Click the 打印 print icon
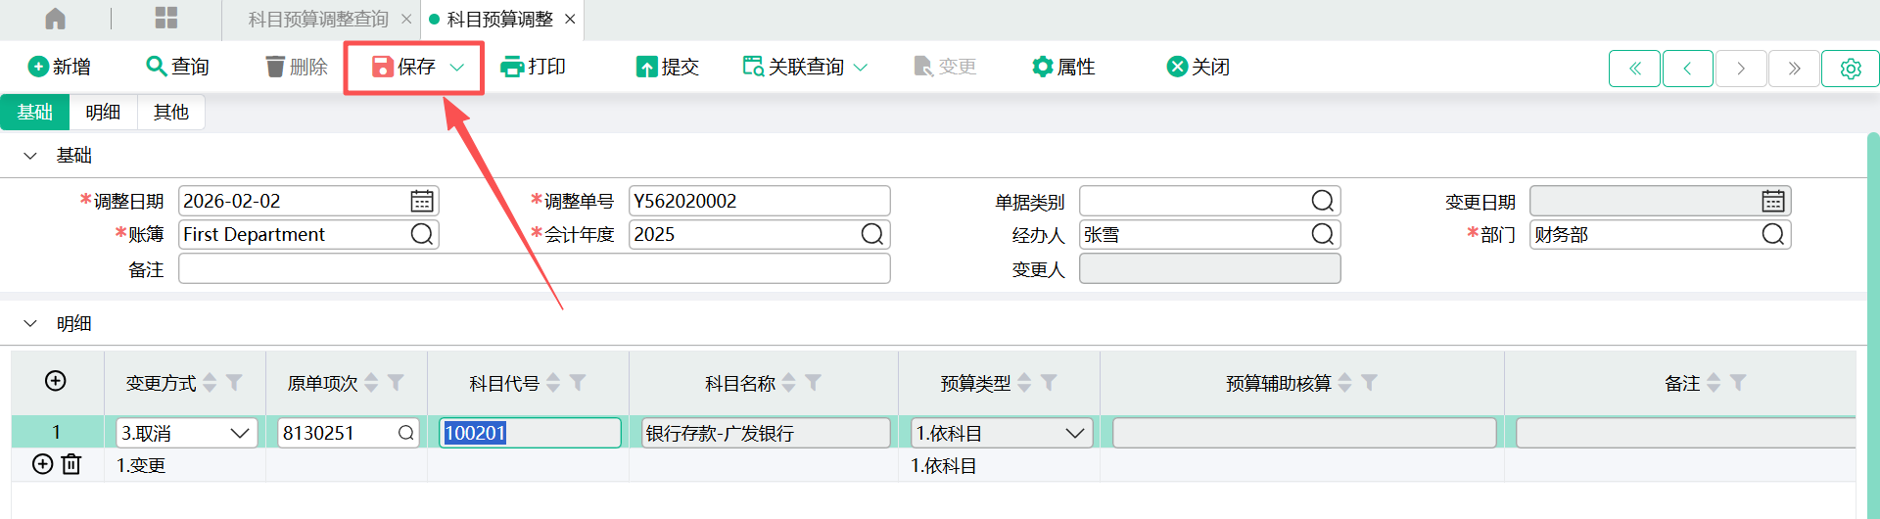The image size is (1880, 519). (x=512, y=67)
